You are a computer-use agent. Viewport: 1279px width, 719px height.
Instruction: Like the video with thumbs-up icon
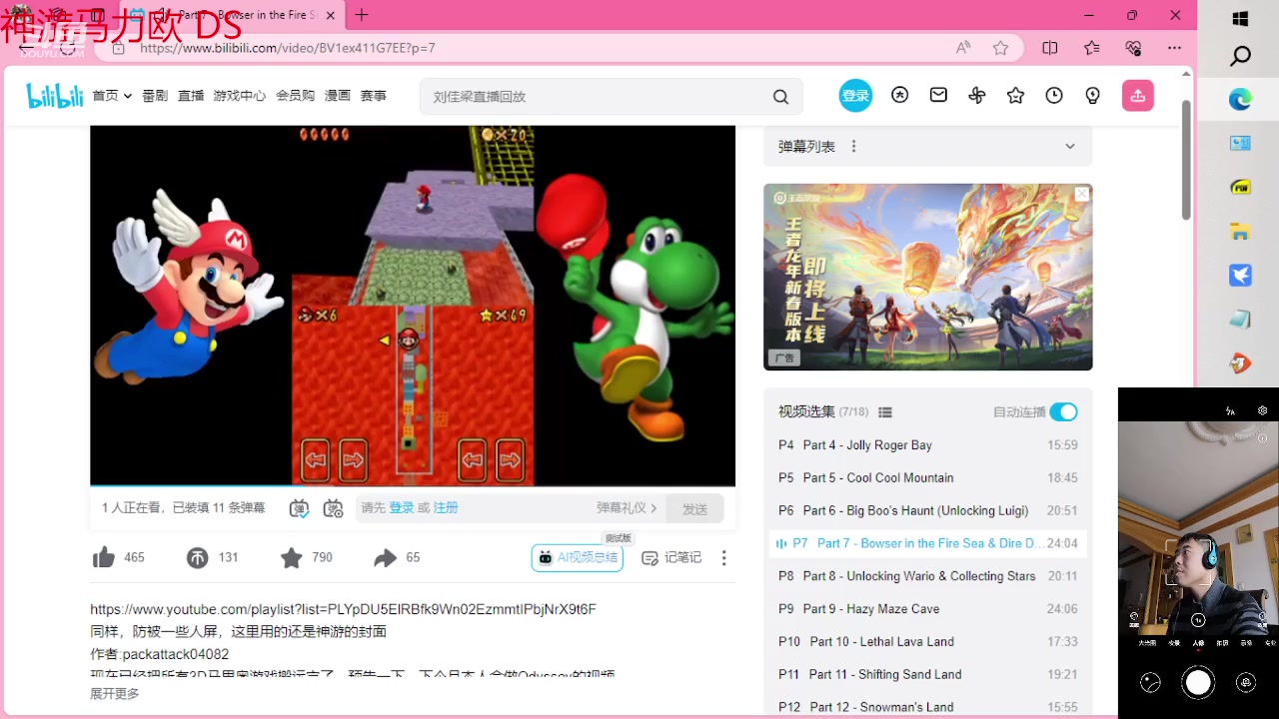(104, 557)
